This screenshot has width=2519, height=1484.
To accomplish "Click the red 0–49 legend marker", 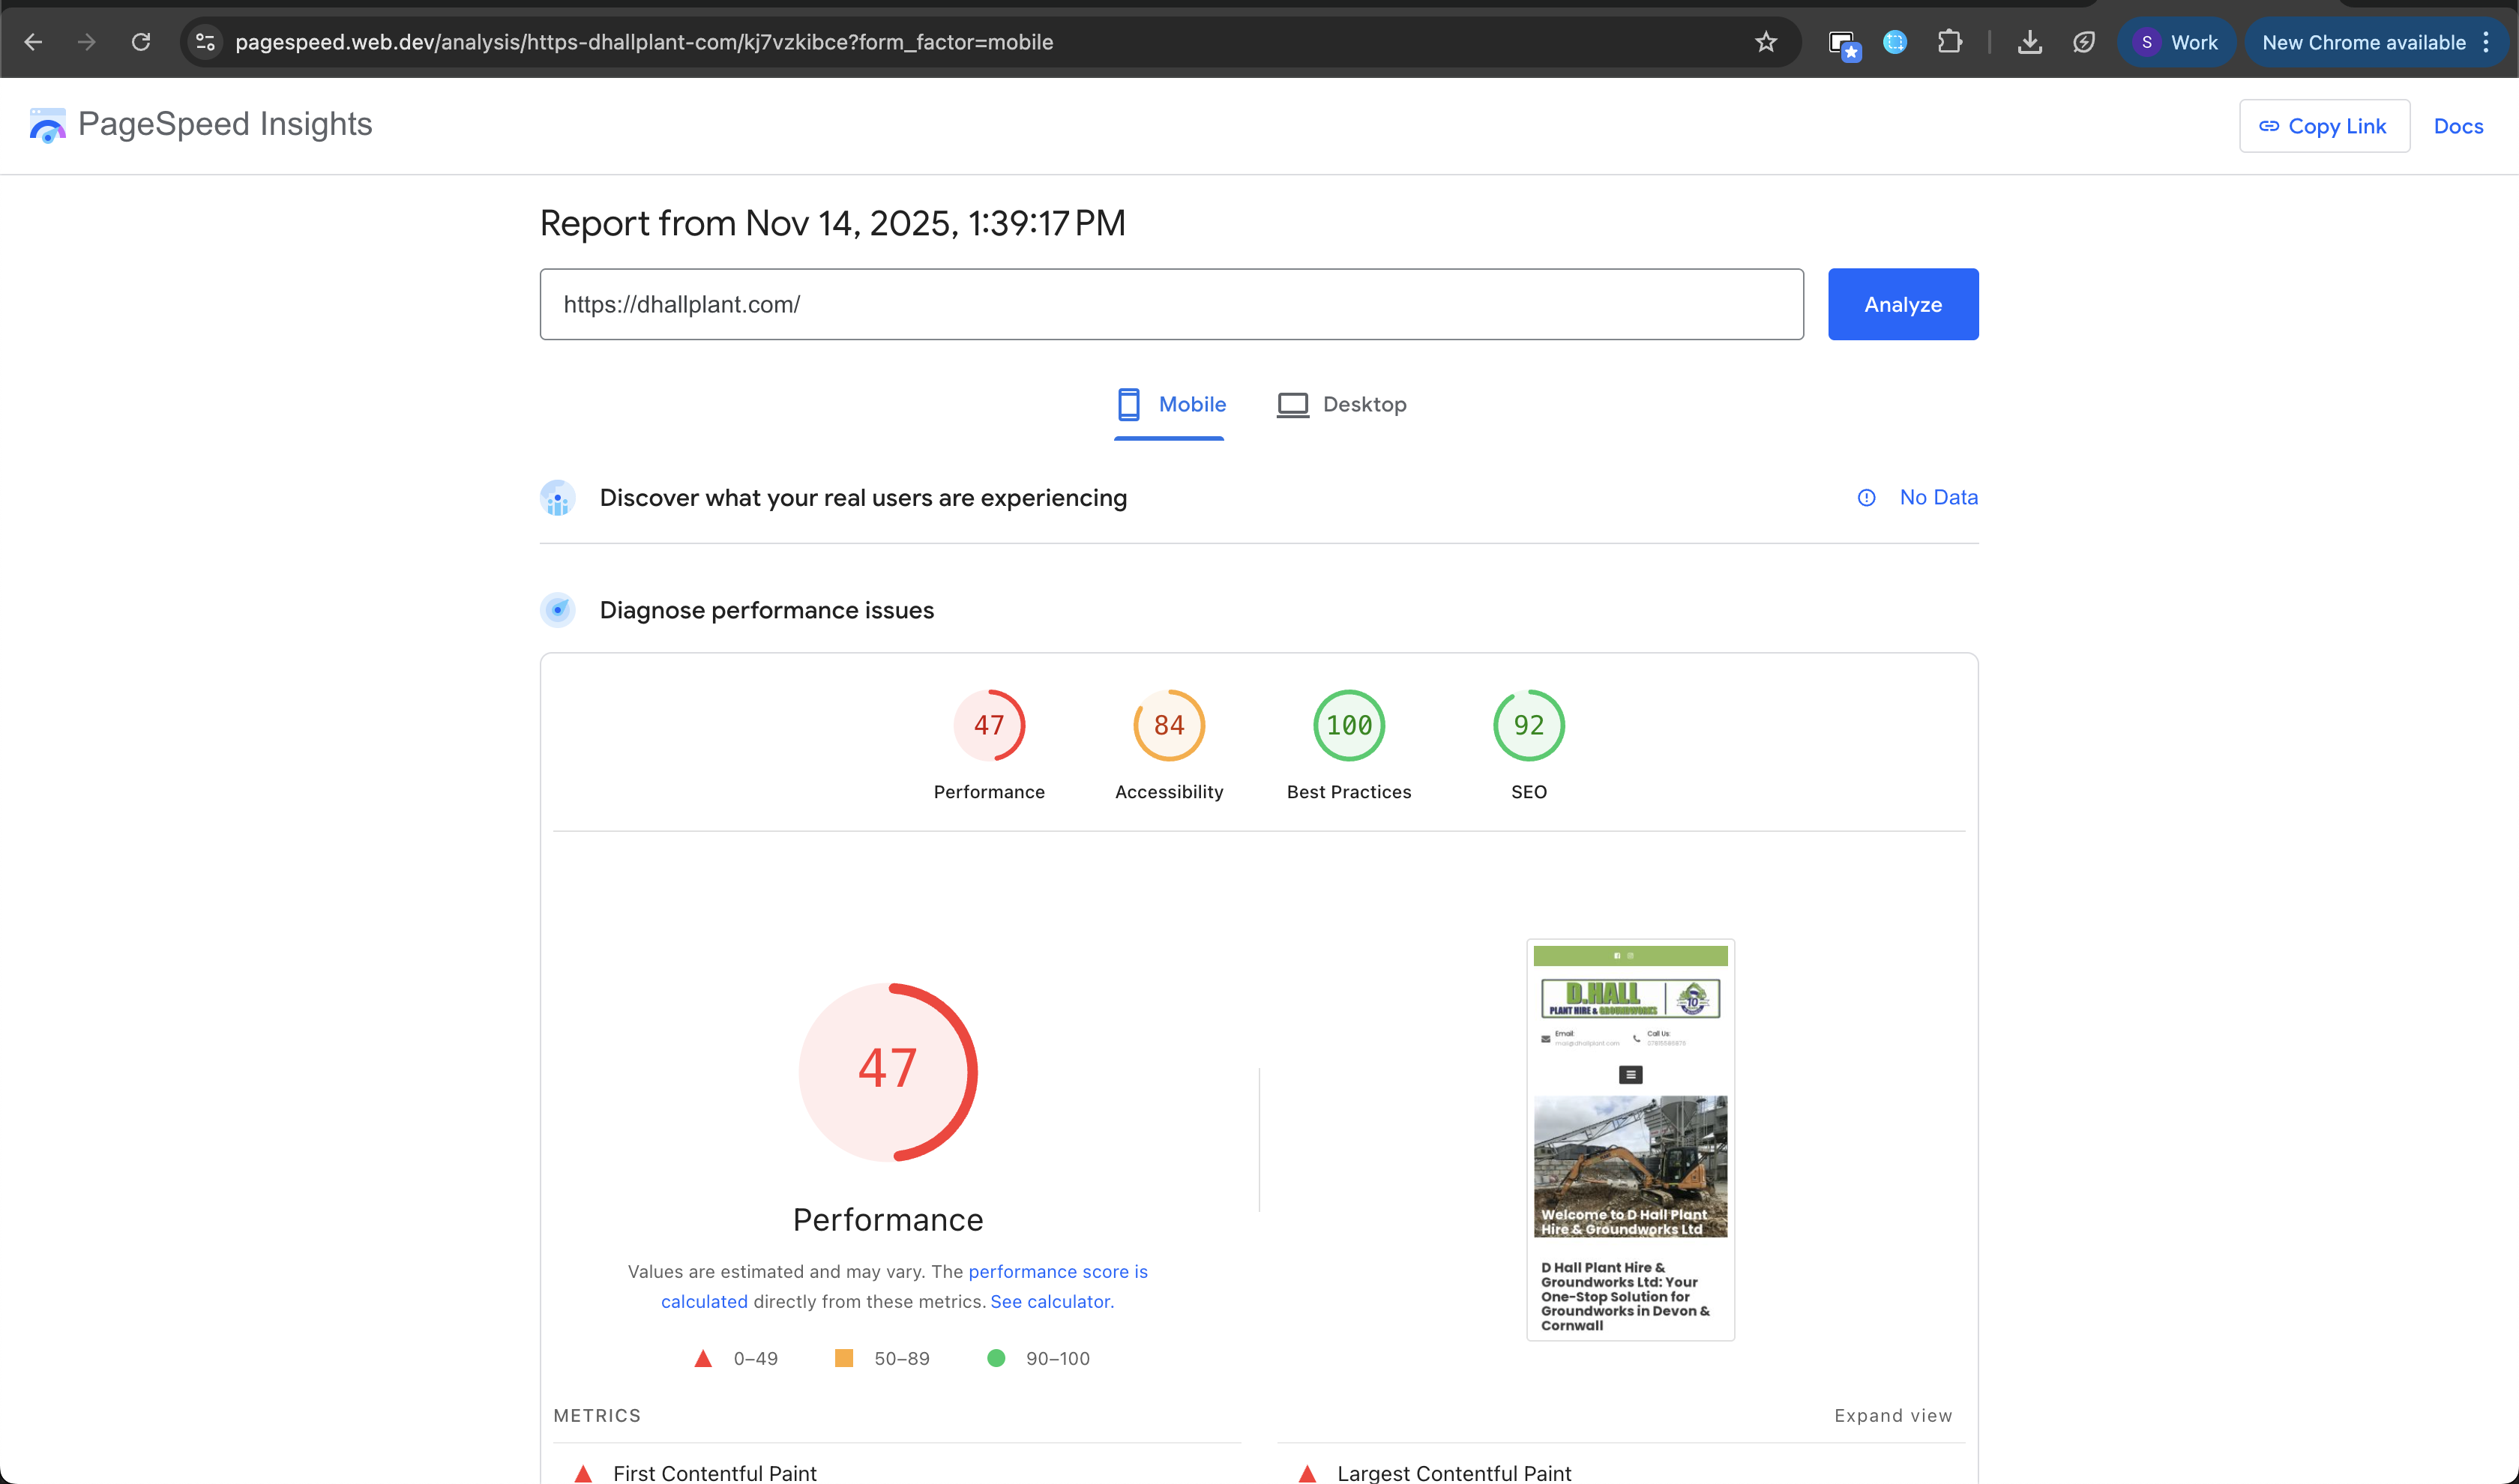I will [703, 1358].
